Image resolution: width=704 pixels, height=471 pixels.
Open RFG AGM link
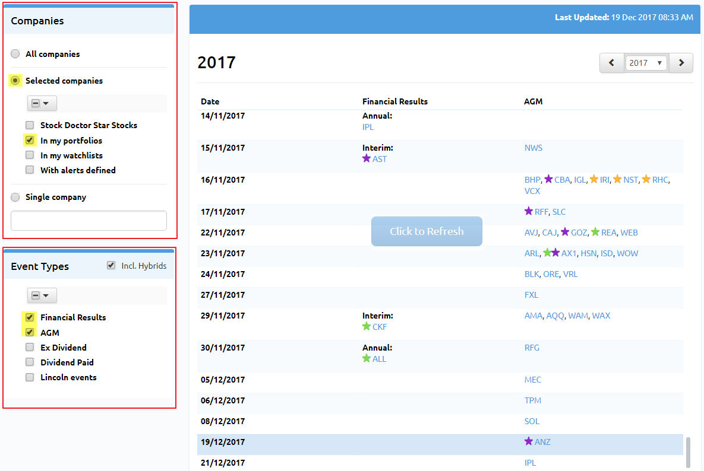coord(532,348)
